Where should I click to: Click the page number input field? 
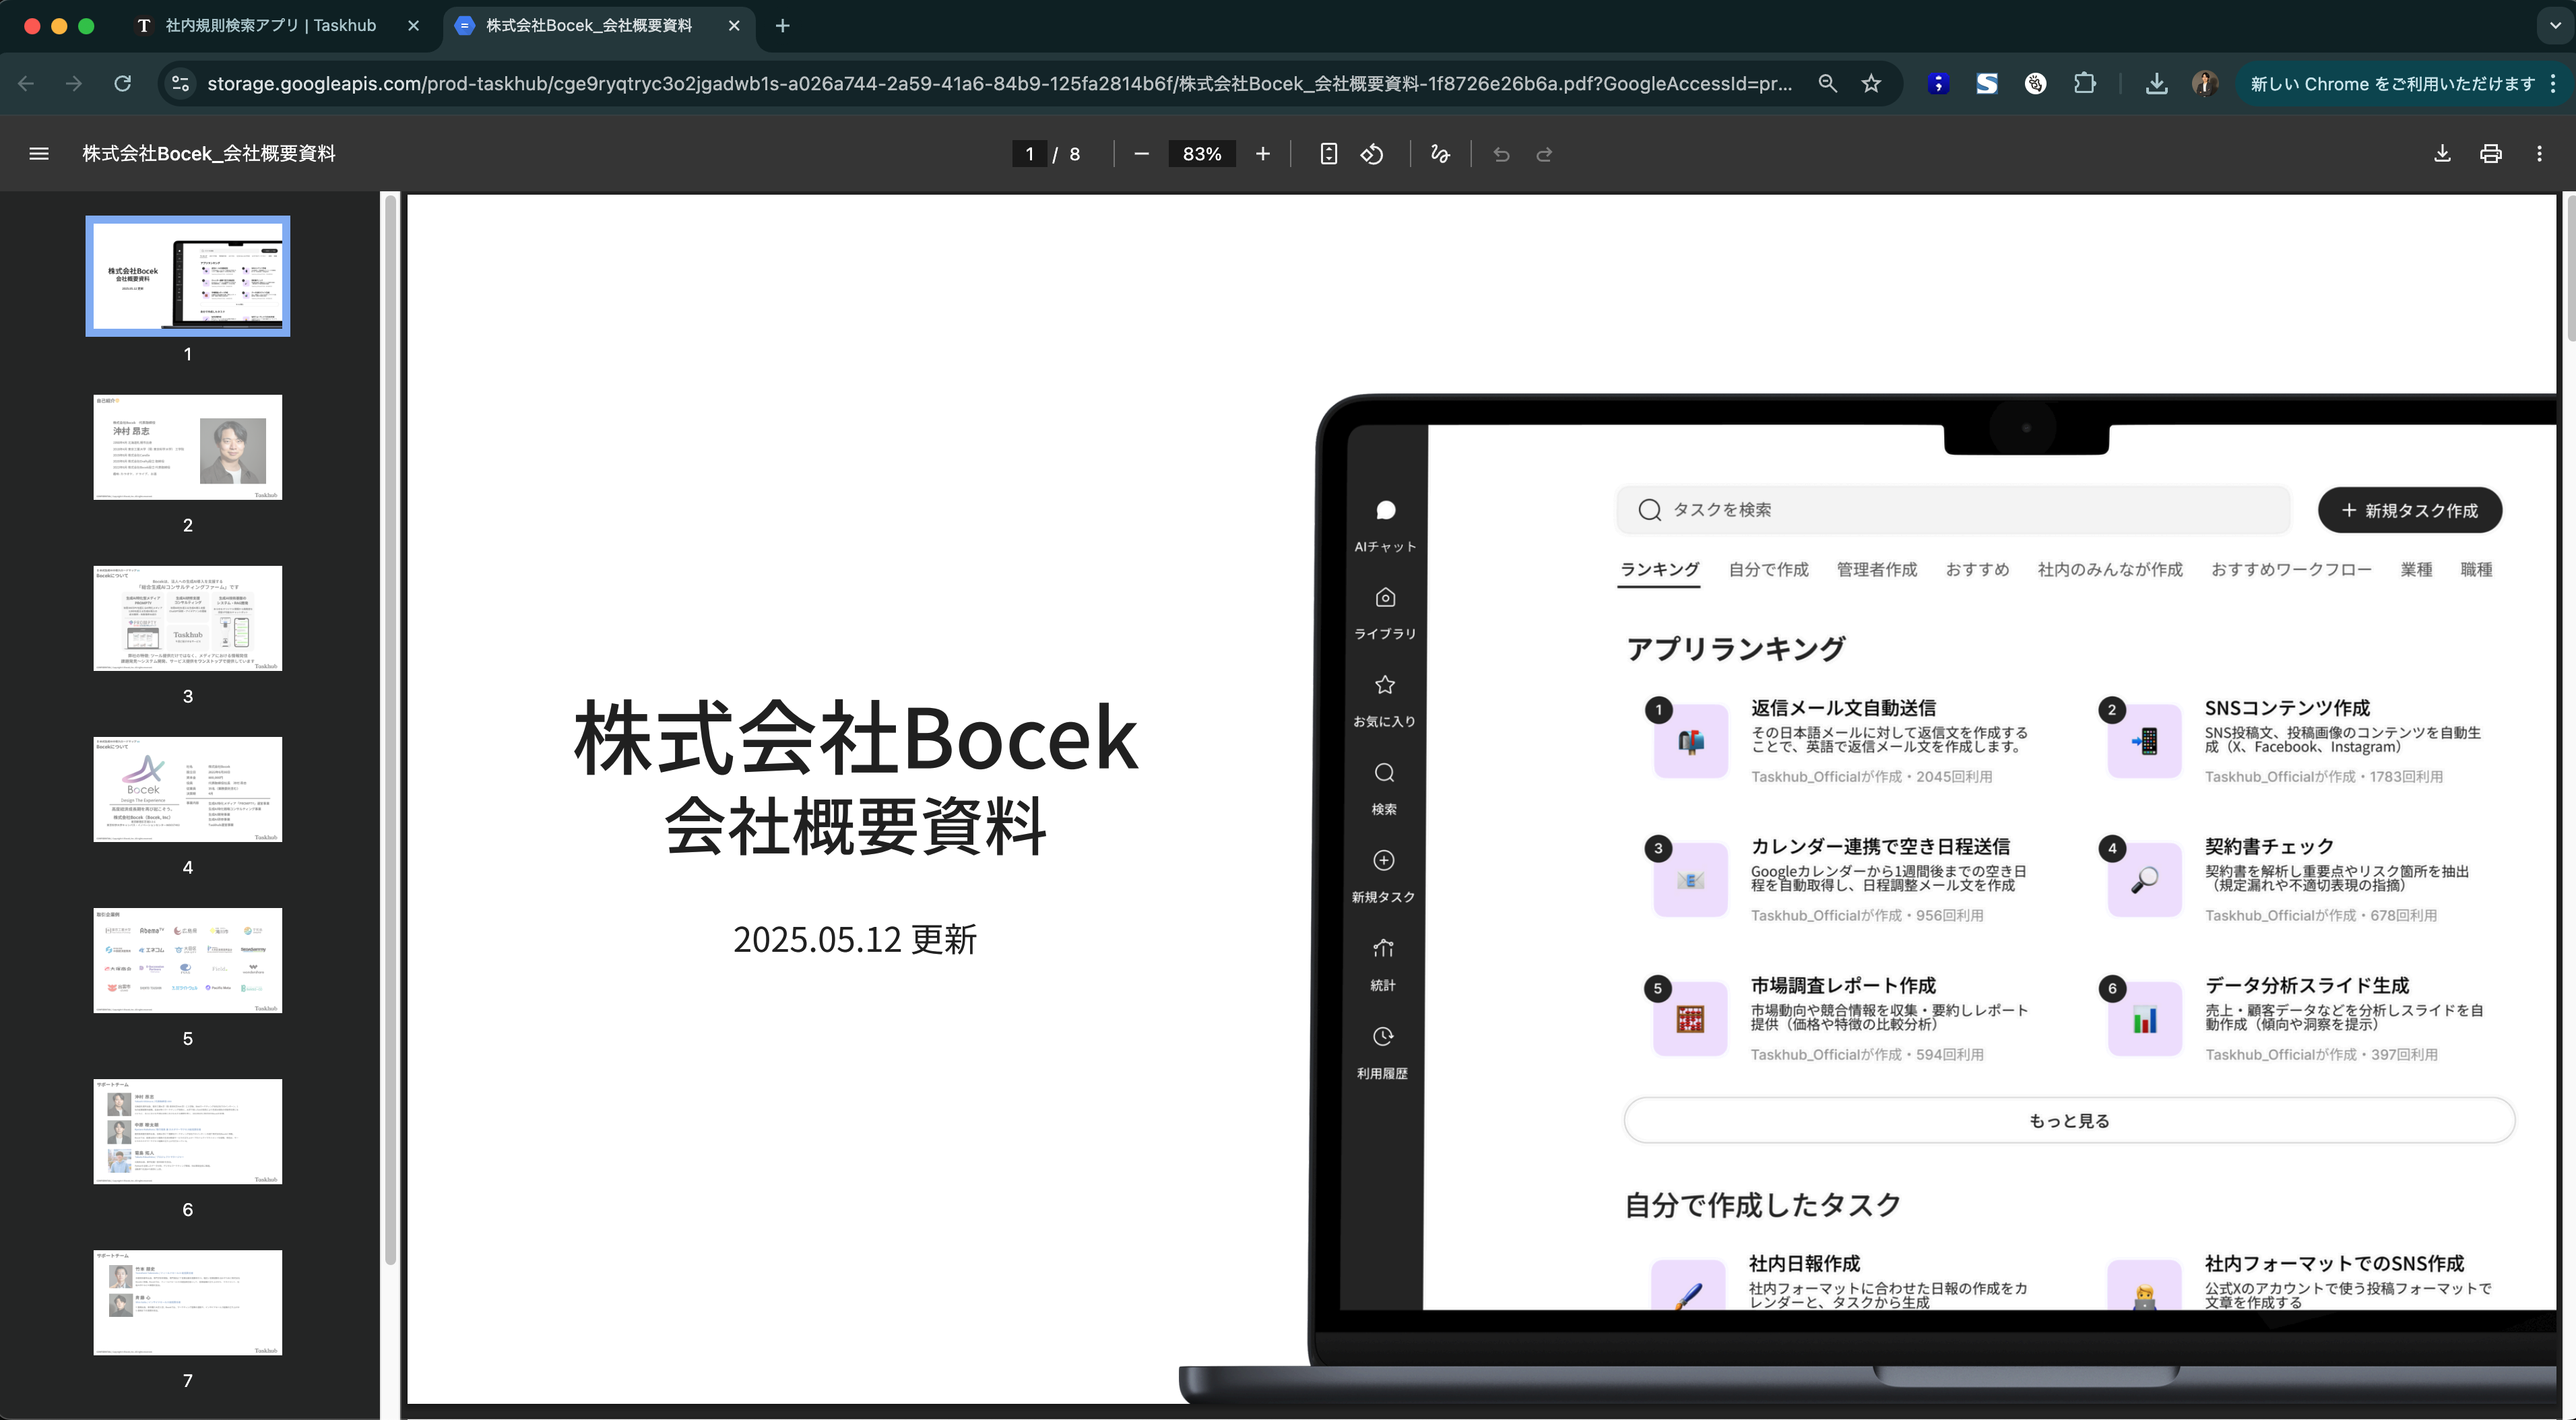pos(1029,154)
